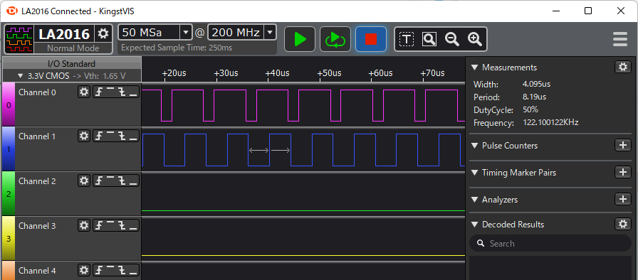
Task: Toggle low level trigger on Channel 2
Action: click(x=133, y=181)
